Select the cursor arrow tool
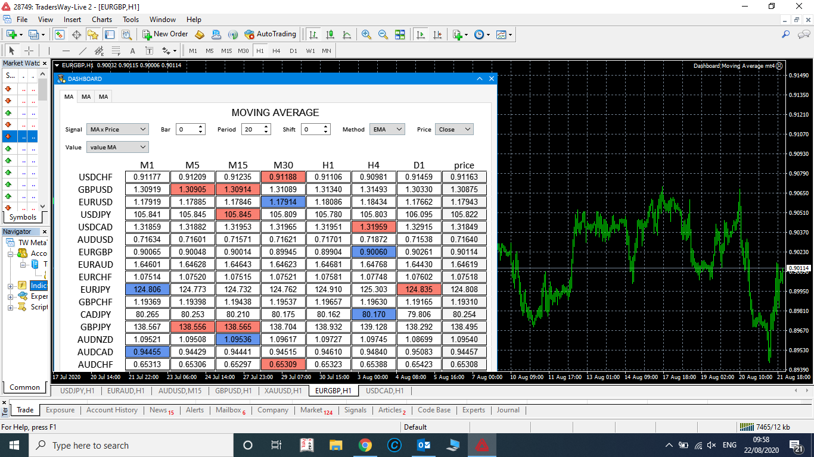 (11, 51)
